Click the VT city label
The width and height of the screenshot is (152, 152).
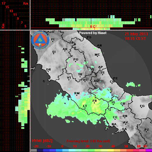69,78
